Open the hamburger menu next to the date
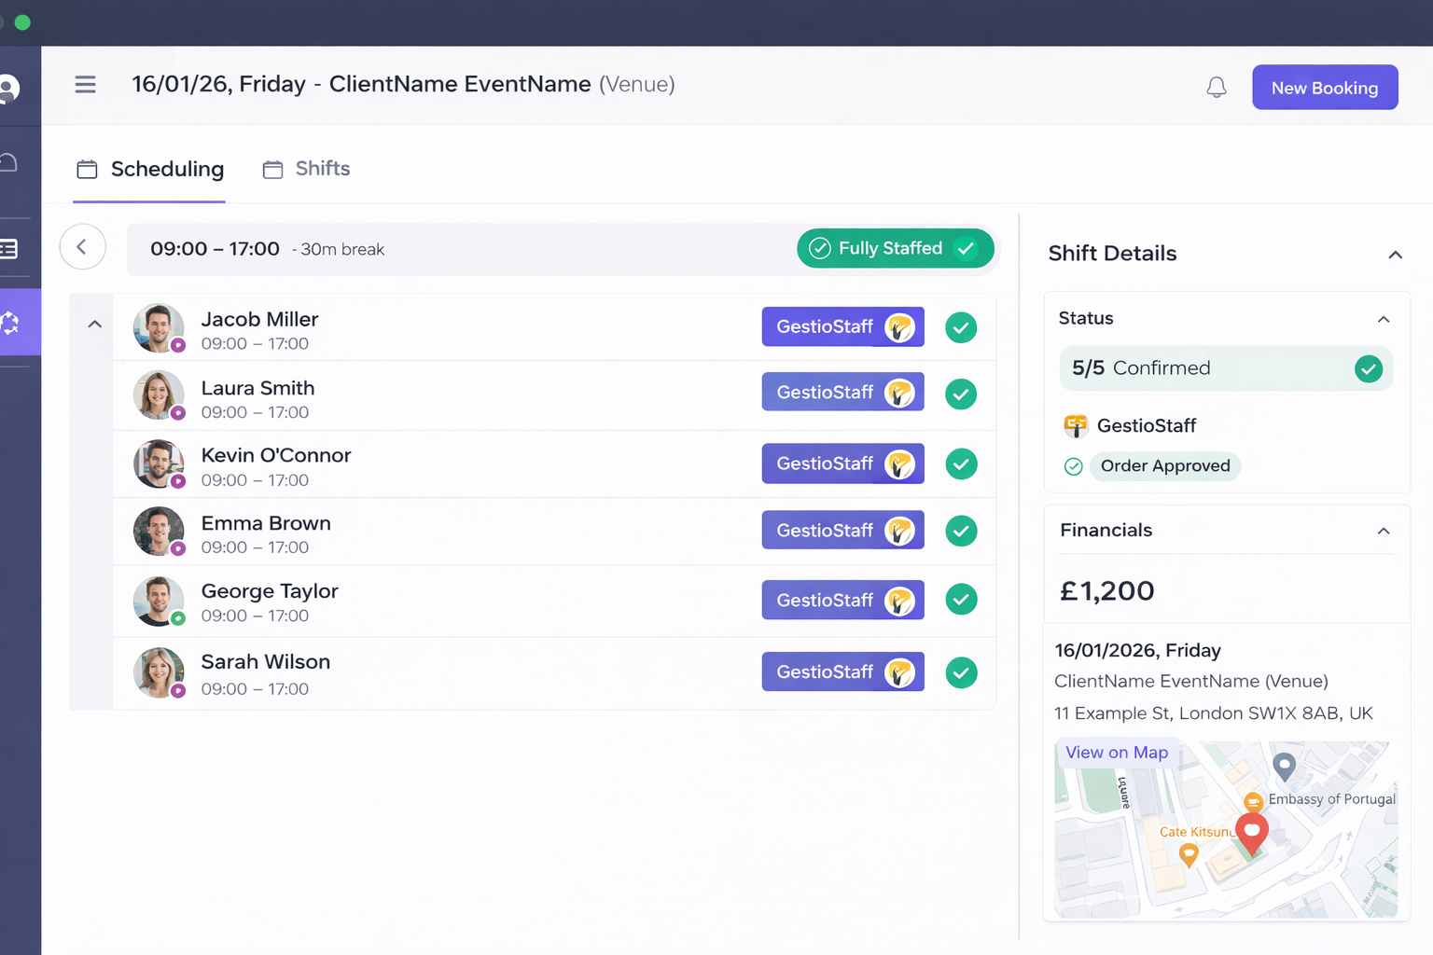The height and width of the screenshot is (955, 1433). click(85, 84)
